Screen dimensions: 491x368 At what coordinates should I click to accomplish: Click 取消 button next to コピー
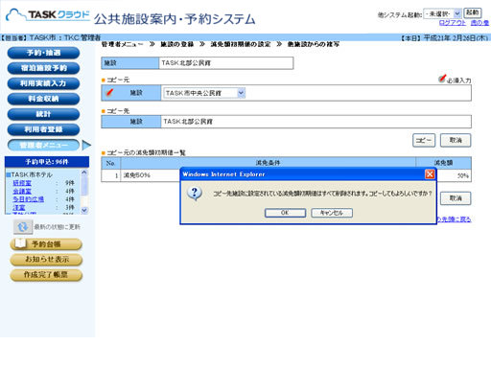pyautogui.click(x=456, y=140)
